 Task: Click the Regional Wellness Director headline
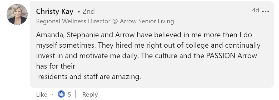pyautogui.click(x=73, y=21)
